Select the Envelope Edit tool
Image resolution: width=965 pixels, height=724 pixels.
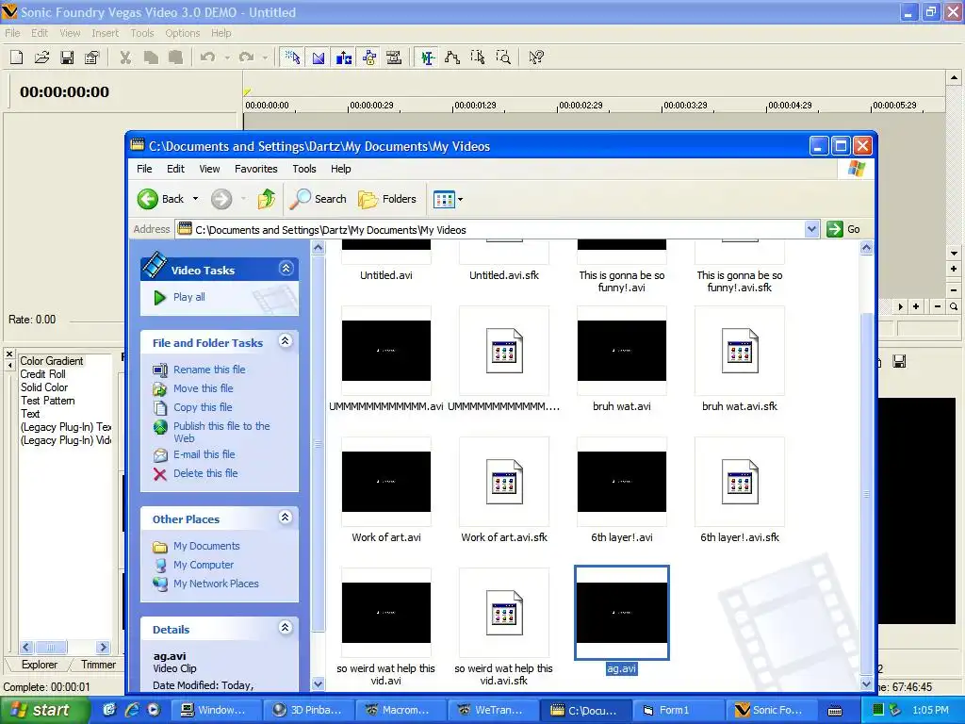452,58
